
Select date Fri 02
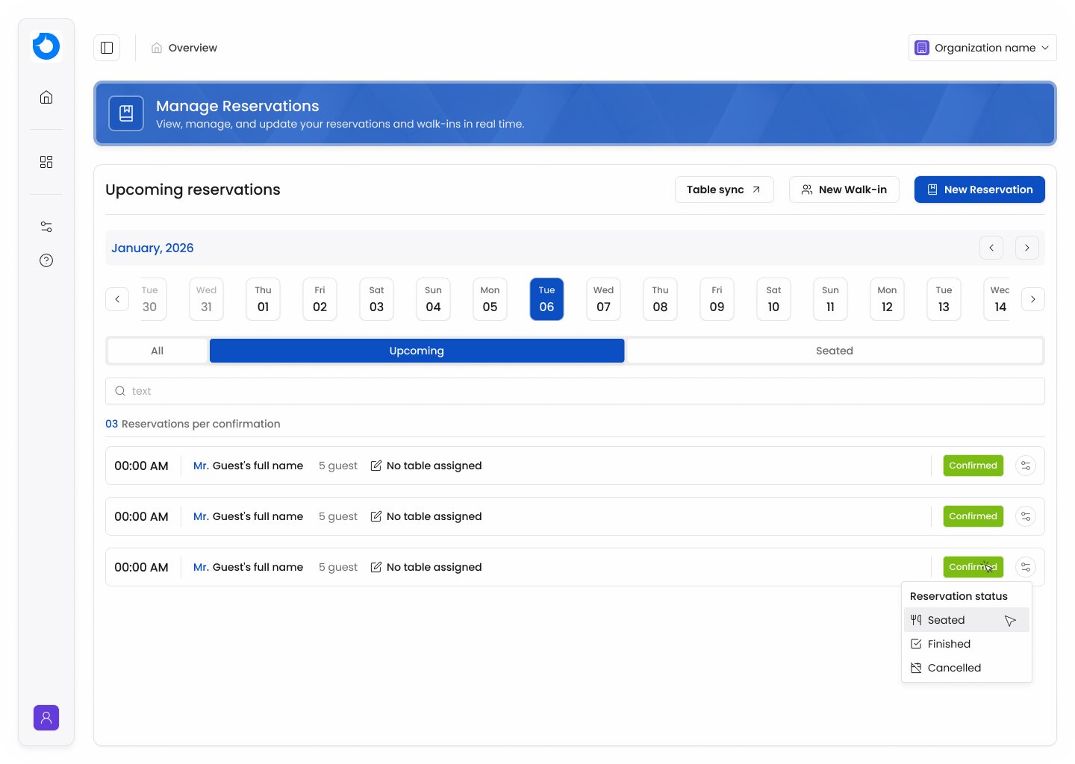point(320,299)
